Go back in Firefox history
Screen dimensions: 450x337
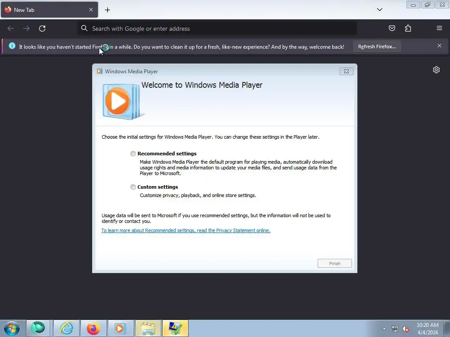point(11,29)
